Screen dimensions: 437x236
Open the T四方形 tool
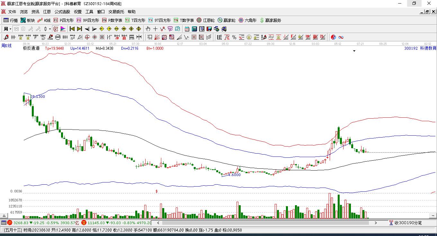pyautogui.click(x=135, y=20)
